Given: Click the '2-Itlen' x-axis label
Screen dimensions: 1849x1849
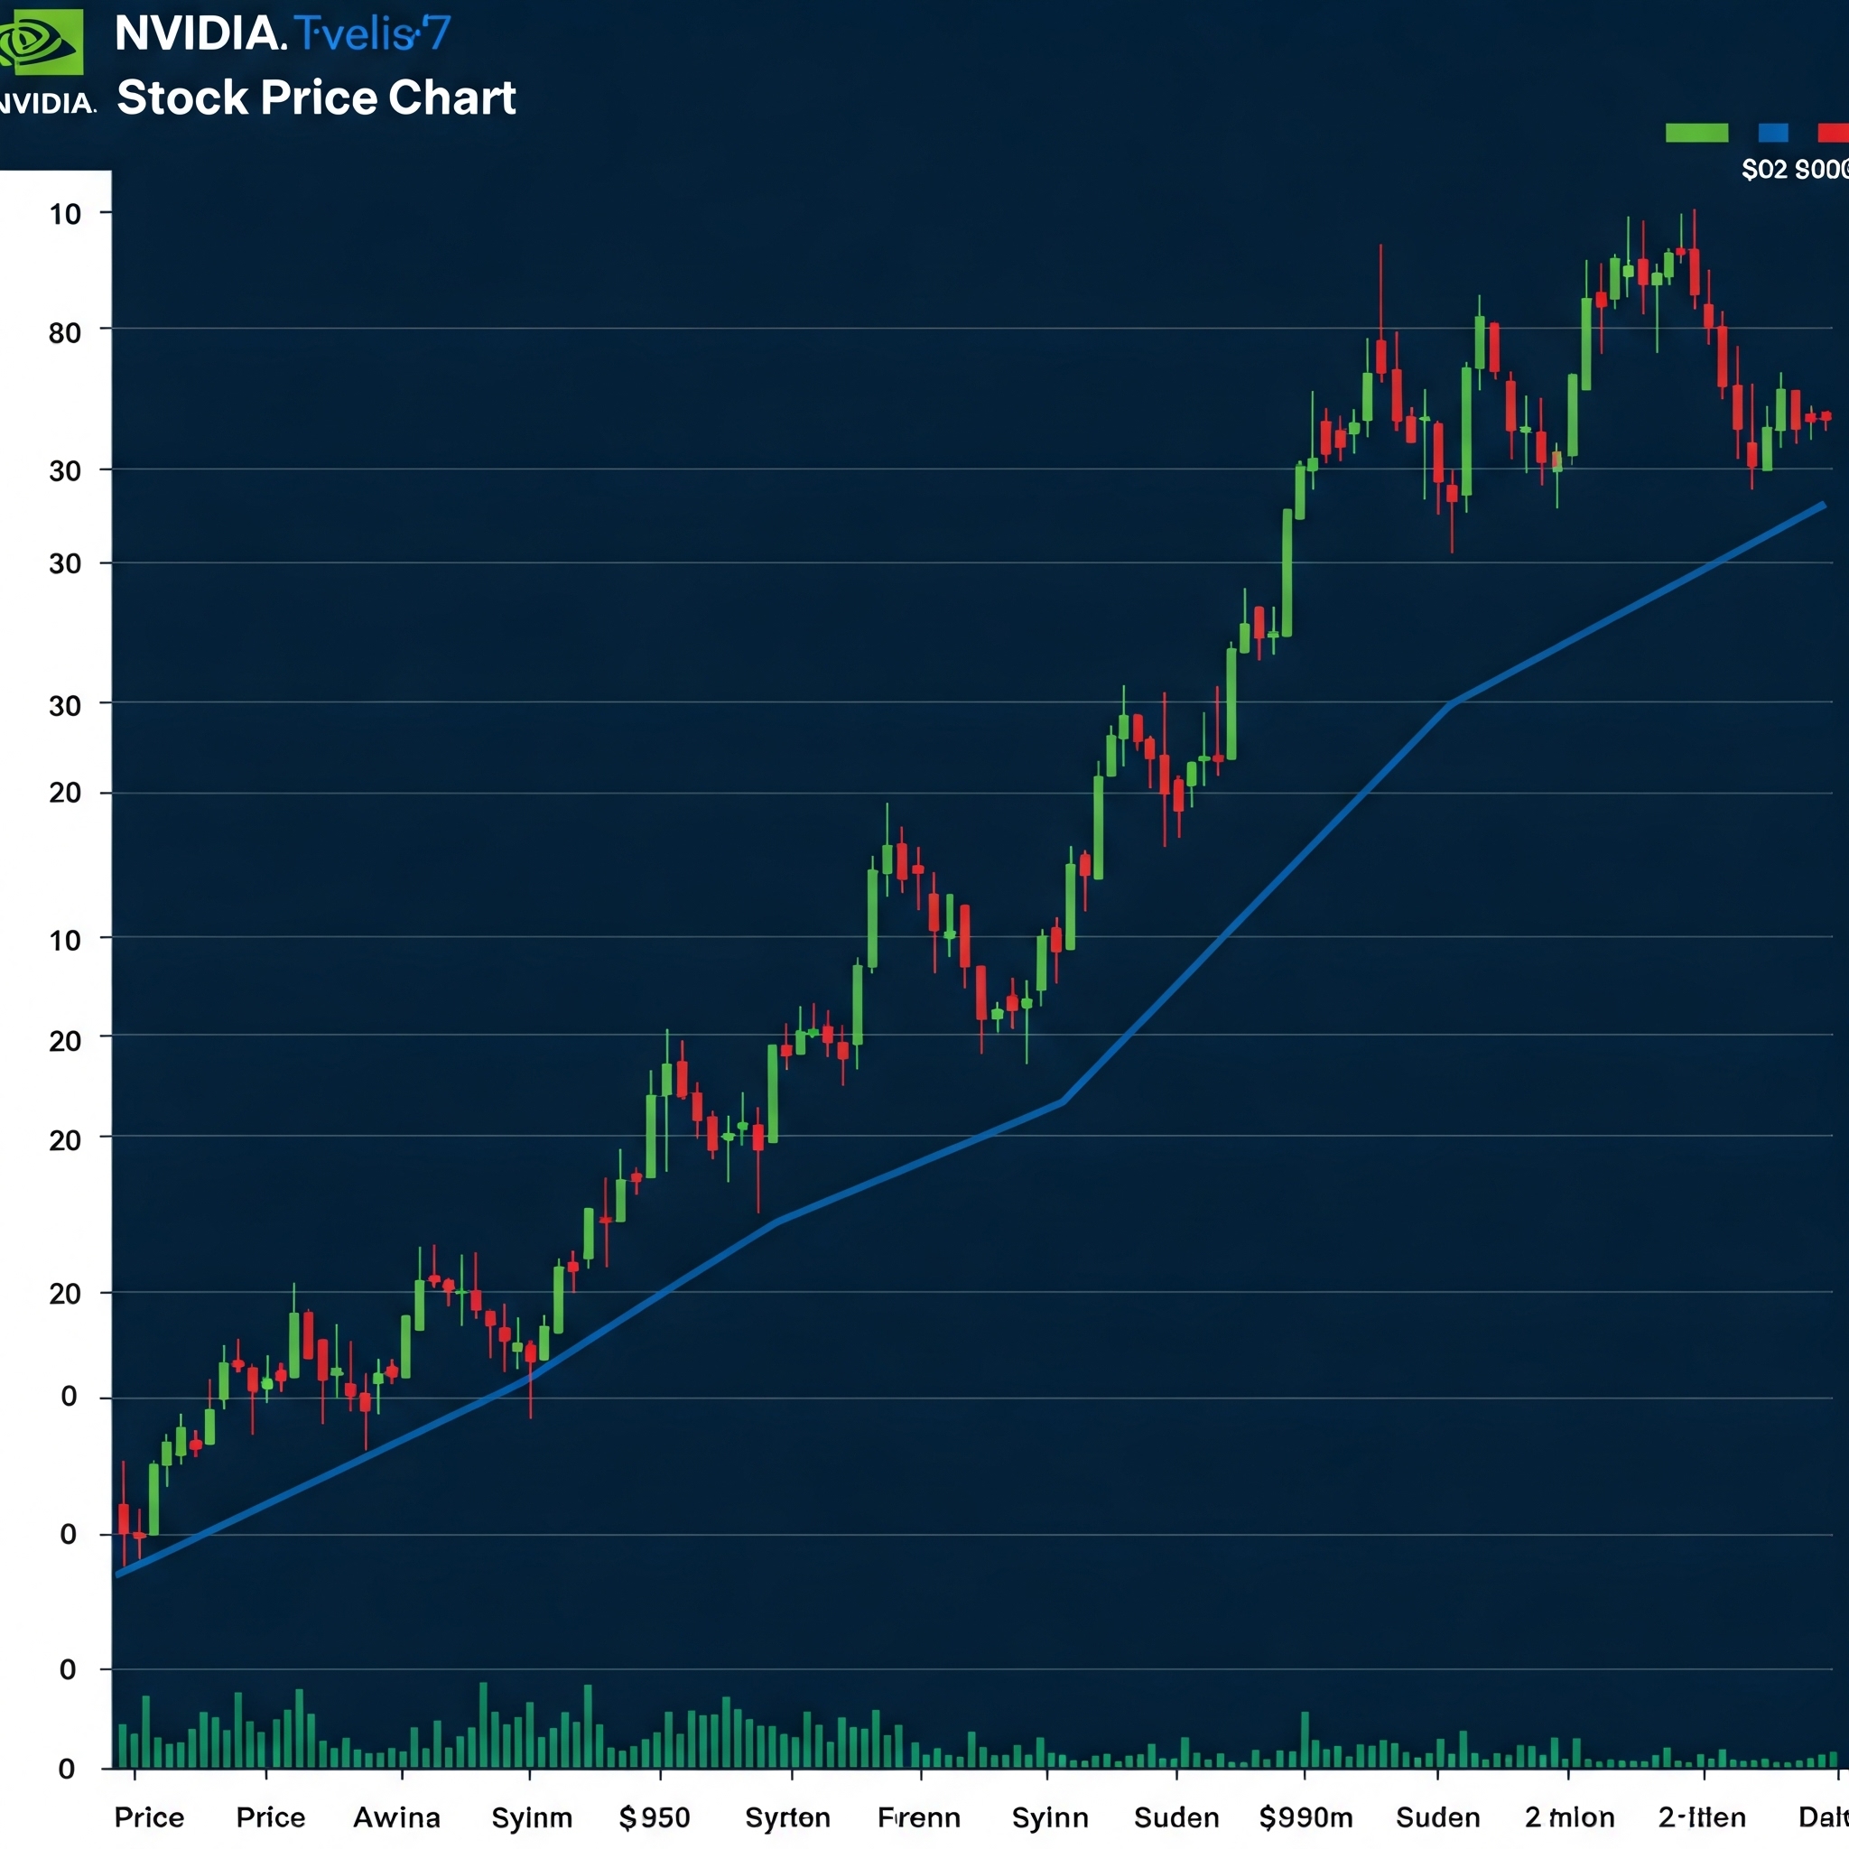Looking at the screenshot, I should point(1702,1817).
